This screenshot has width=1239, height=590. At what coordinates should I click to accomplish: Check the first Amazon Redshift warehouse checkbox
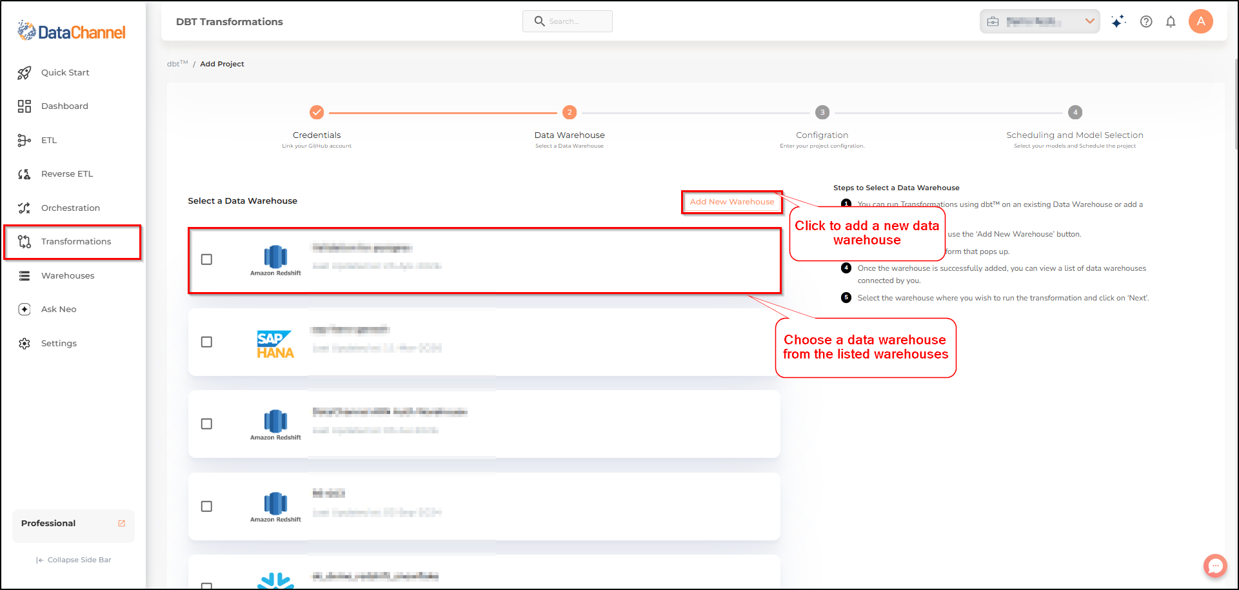(x=206, y=259)
